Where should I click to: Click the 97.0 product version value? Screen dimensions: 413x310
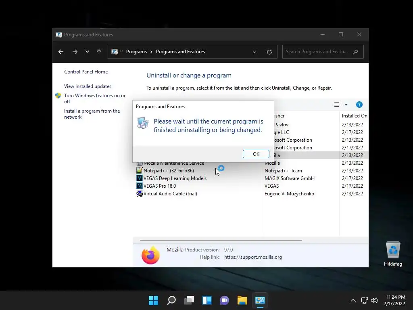pos(228,249)
